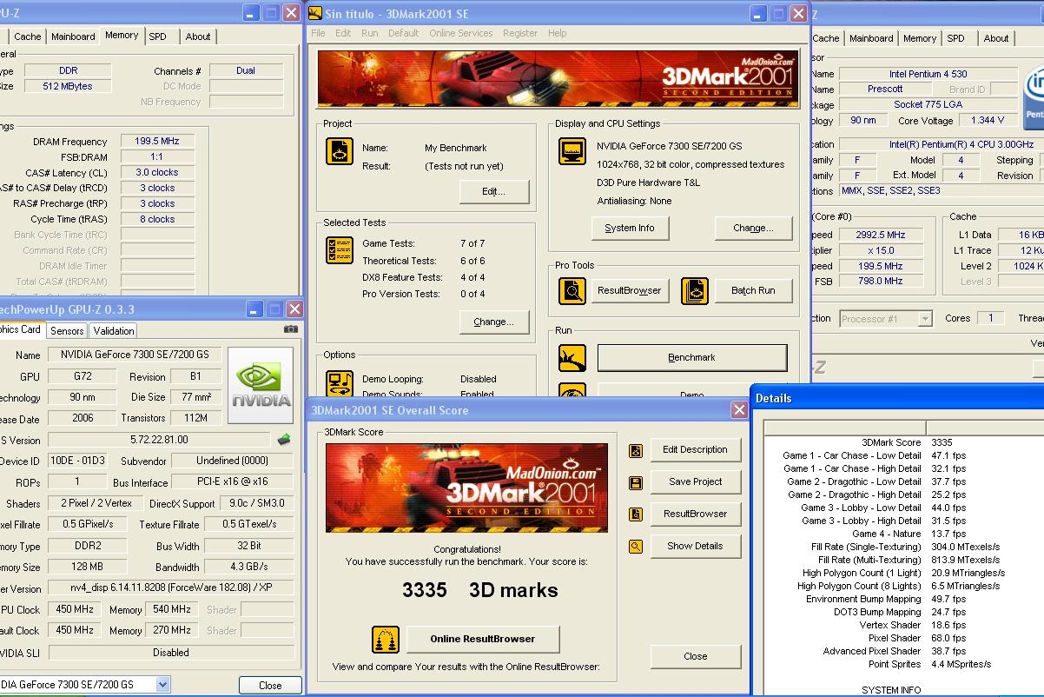Click the System Info button
The image size is (1044, 697).
pos(630,228)
